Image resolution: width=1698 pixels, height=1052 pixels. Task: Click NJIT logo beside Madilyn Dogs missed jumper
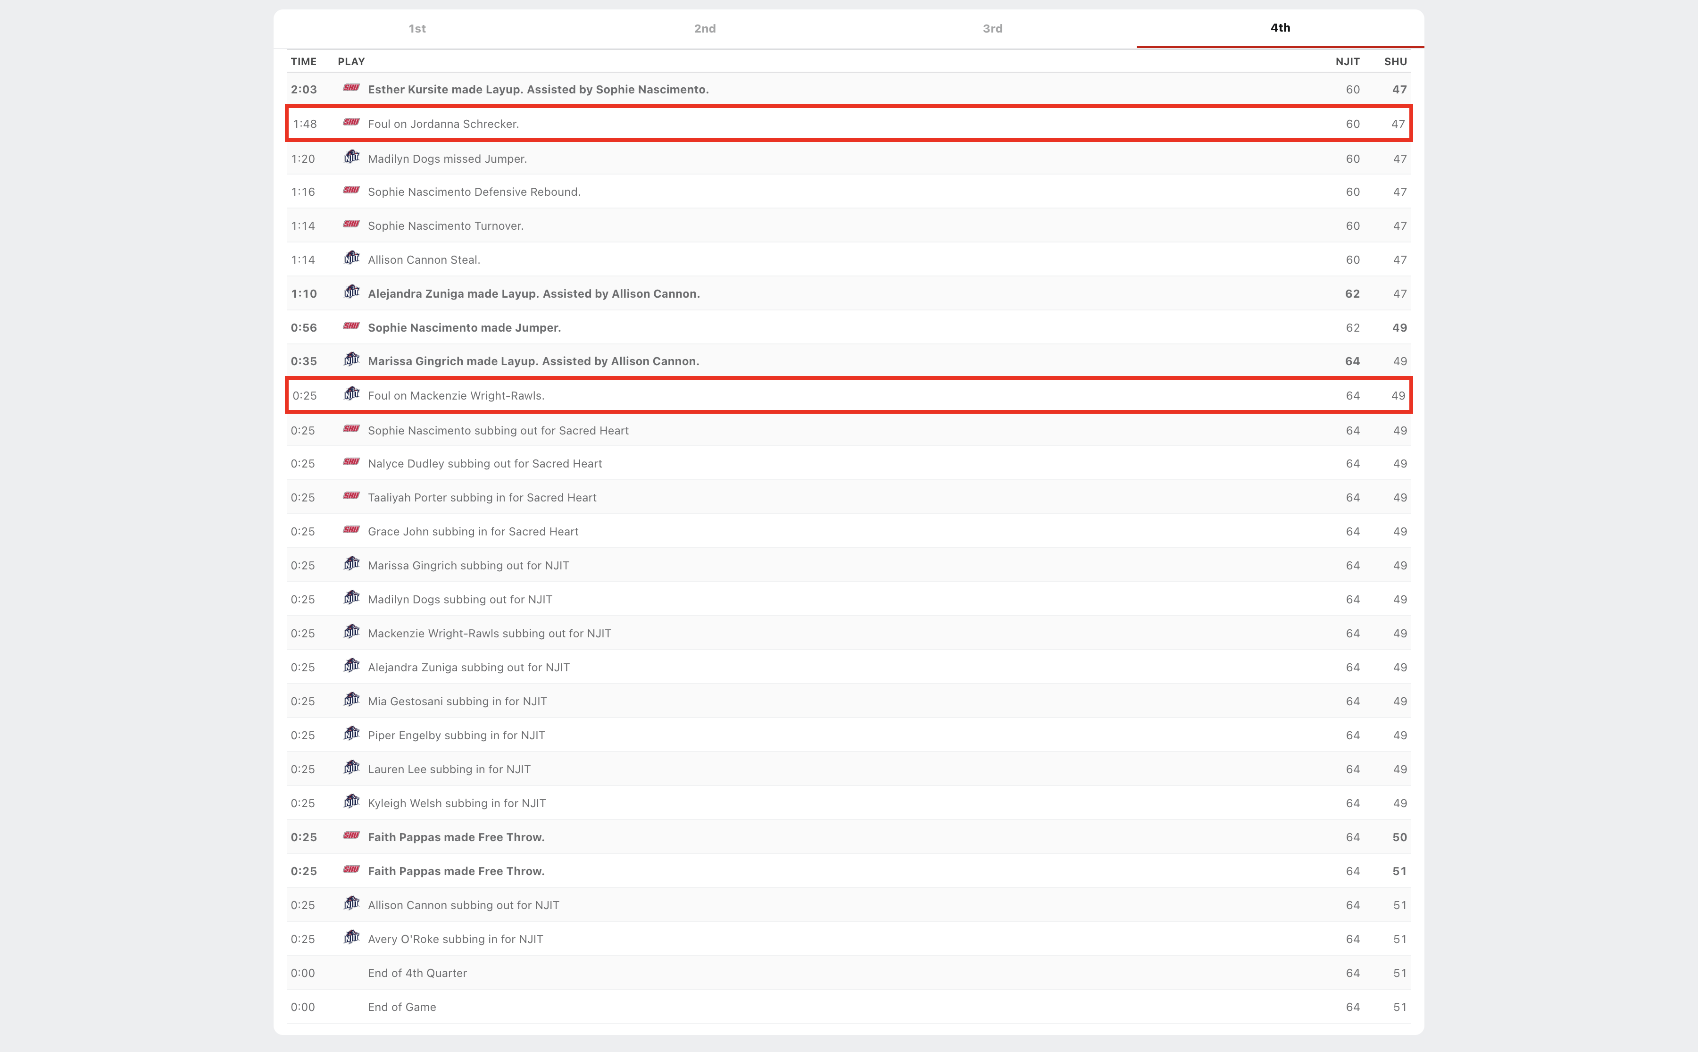[352, 157]
